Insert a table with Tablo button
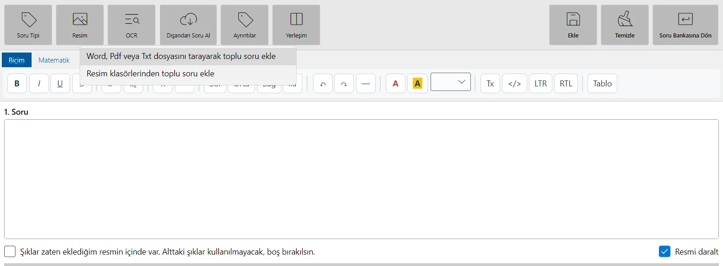The height and width of the screenshot is (266, 723). tap(602, 84)
